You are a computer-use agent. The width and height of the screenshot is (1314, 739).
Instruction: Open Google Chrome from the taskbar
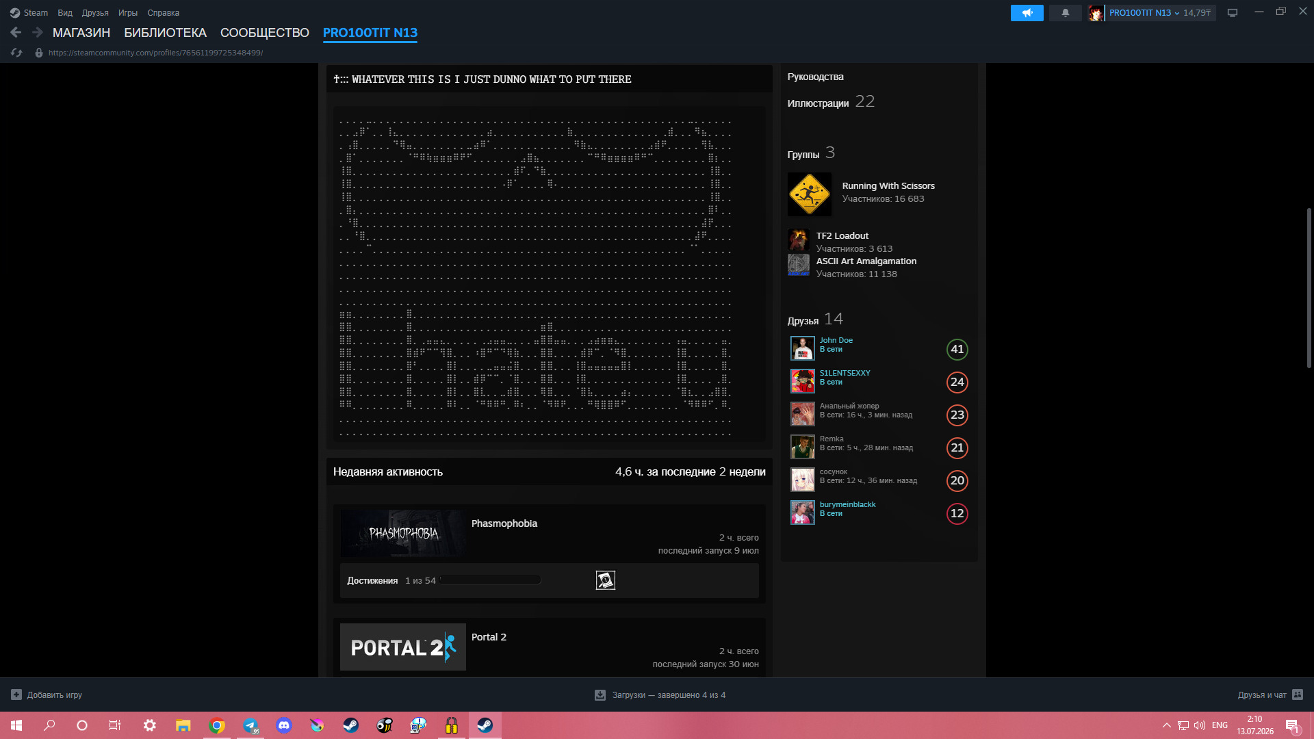tap(217, 725)
